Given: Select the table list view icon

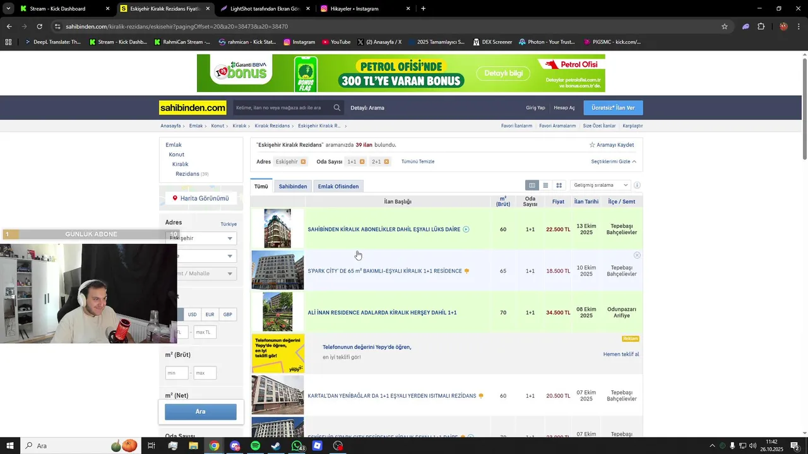Looking at the screenshot, I should tap(532, 185).
